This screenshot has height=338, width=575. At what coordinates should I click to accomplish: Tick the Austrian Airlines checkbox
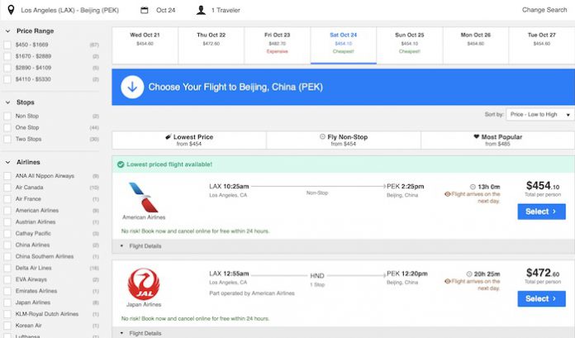(x=7, y=222)
